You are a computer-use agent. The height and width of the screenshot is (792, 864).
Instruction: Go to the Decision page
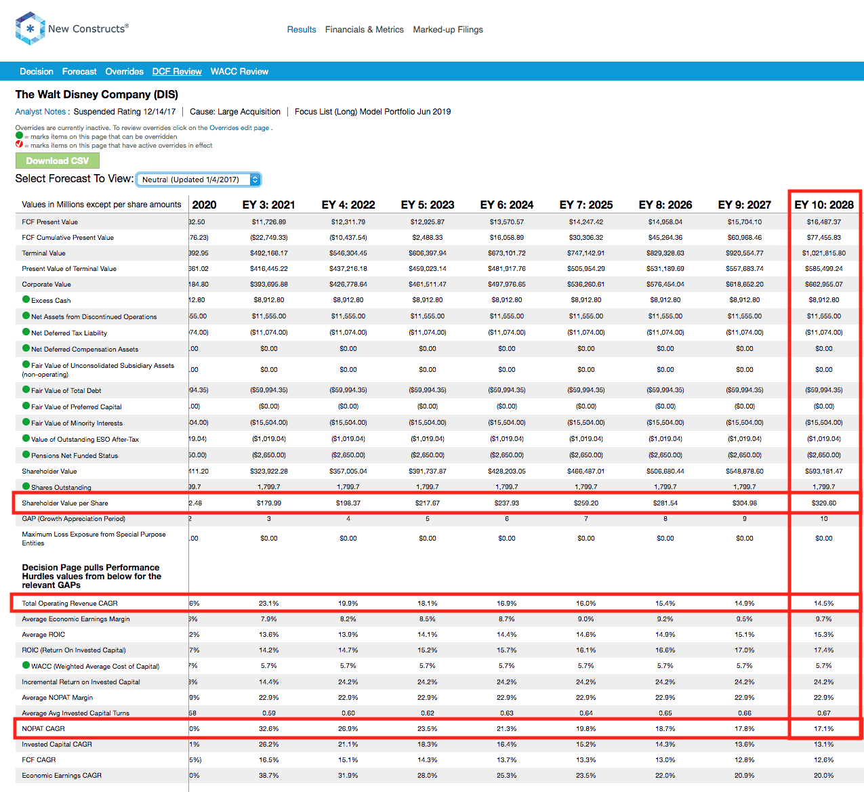tap(37, 71)
